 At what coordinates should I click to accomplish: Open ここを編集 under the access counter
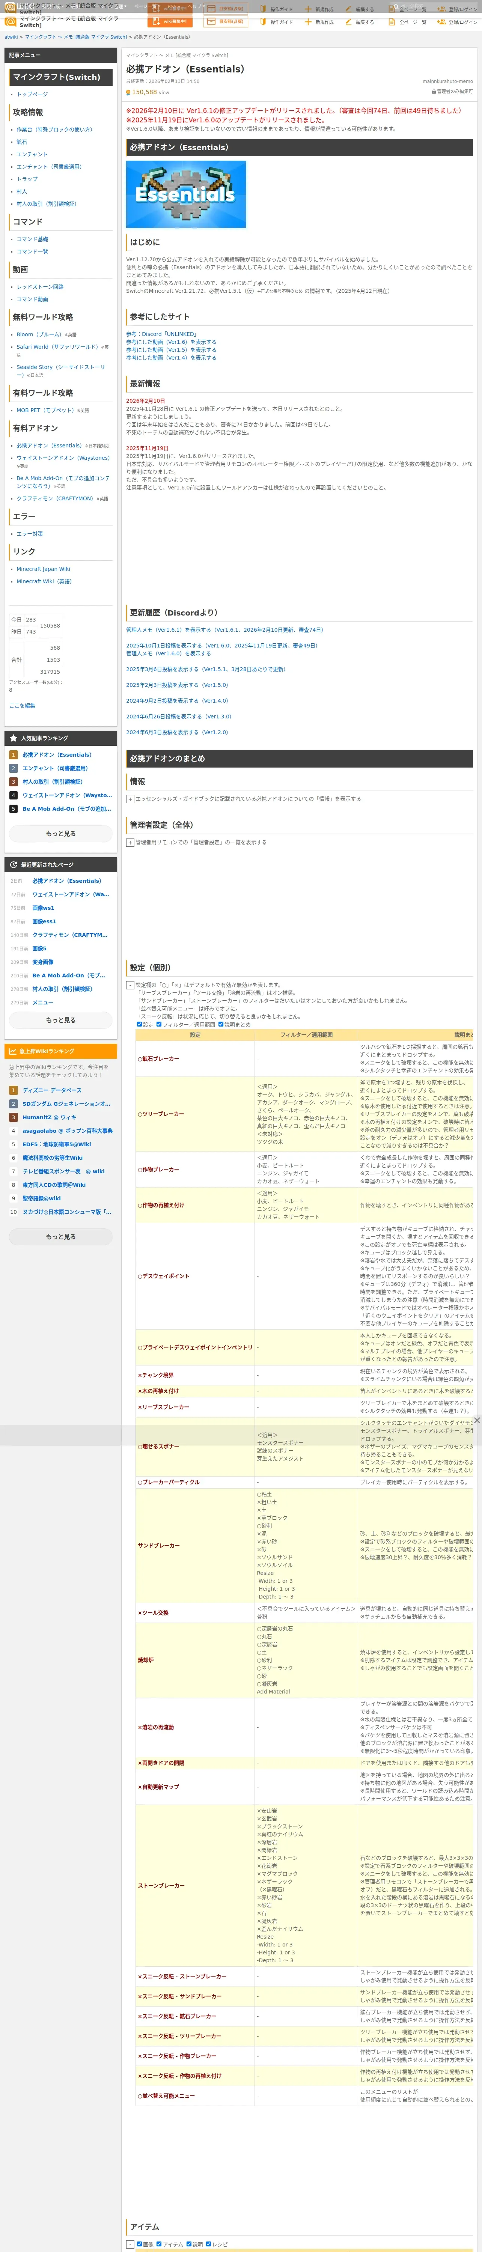click(x=22, y=706)
